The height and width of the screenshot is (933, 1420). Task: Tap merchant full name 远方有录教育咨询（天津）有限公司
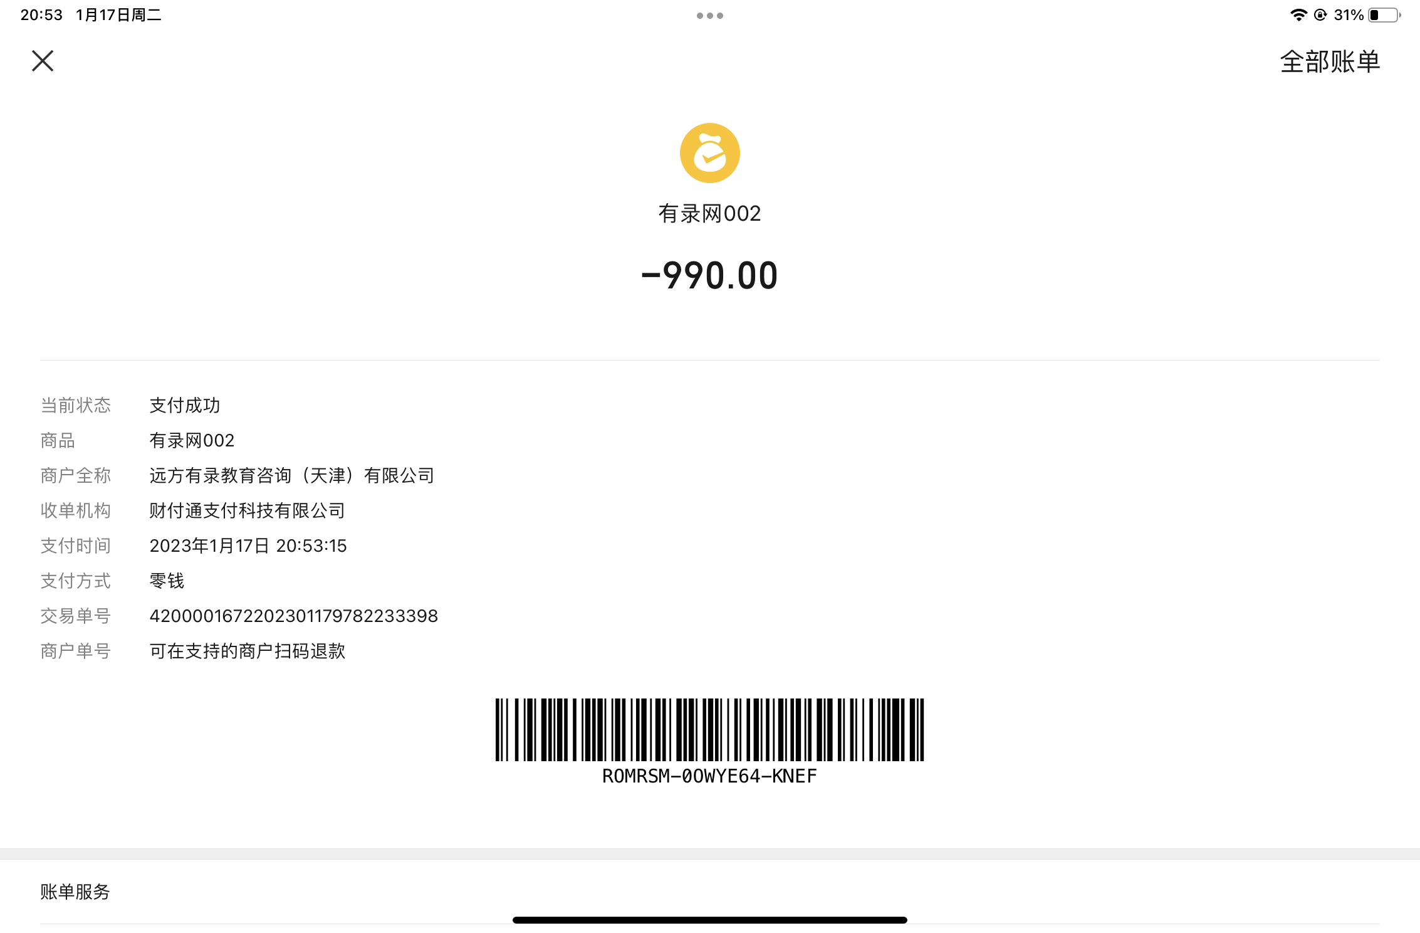(291, 475)
